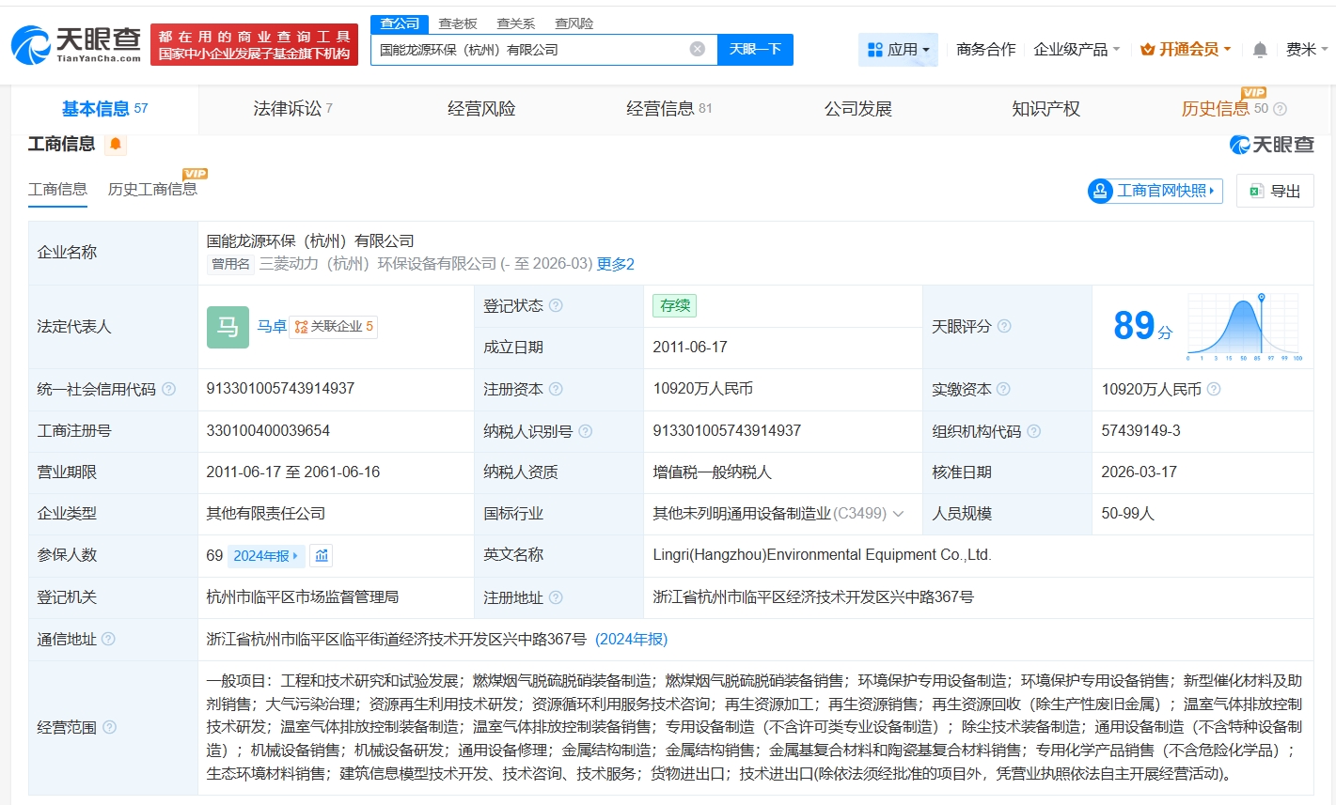Click help icon beside 登记状态
This screenshot has width=1336, height=805.
point(556,305)
